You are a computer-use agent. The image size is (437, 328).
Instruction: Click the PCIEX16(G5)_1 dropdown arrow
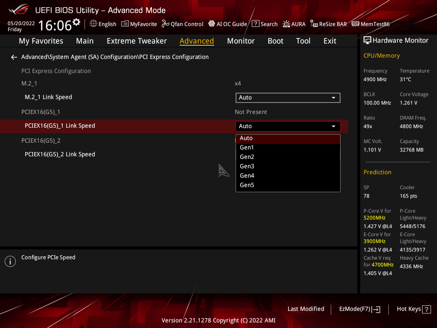click(x=333, y=126)
